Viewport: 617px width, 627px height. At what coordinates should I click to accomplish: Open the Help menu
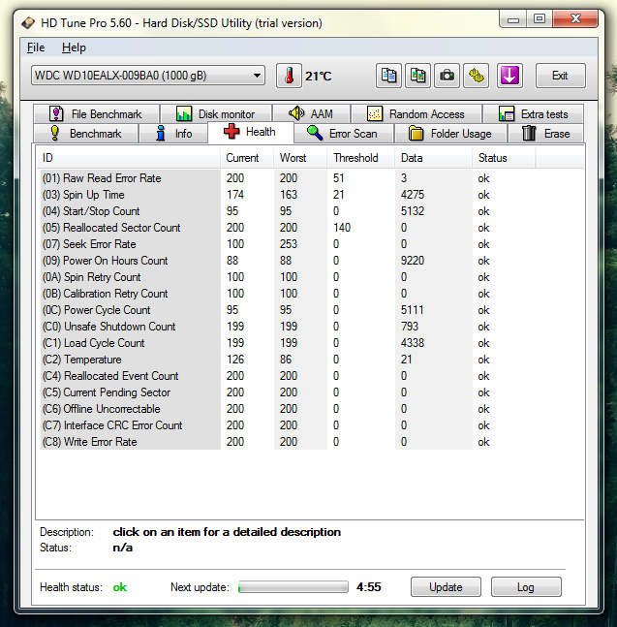pos(74,47)
